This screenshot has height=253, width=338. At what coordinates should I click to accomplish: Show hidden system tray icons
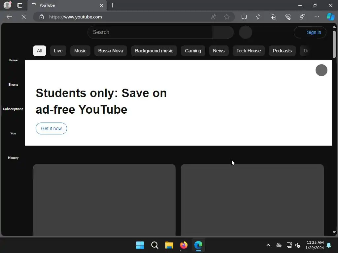pyautogui.click(x=268, y=245)
